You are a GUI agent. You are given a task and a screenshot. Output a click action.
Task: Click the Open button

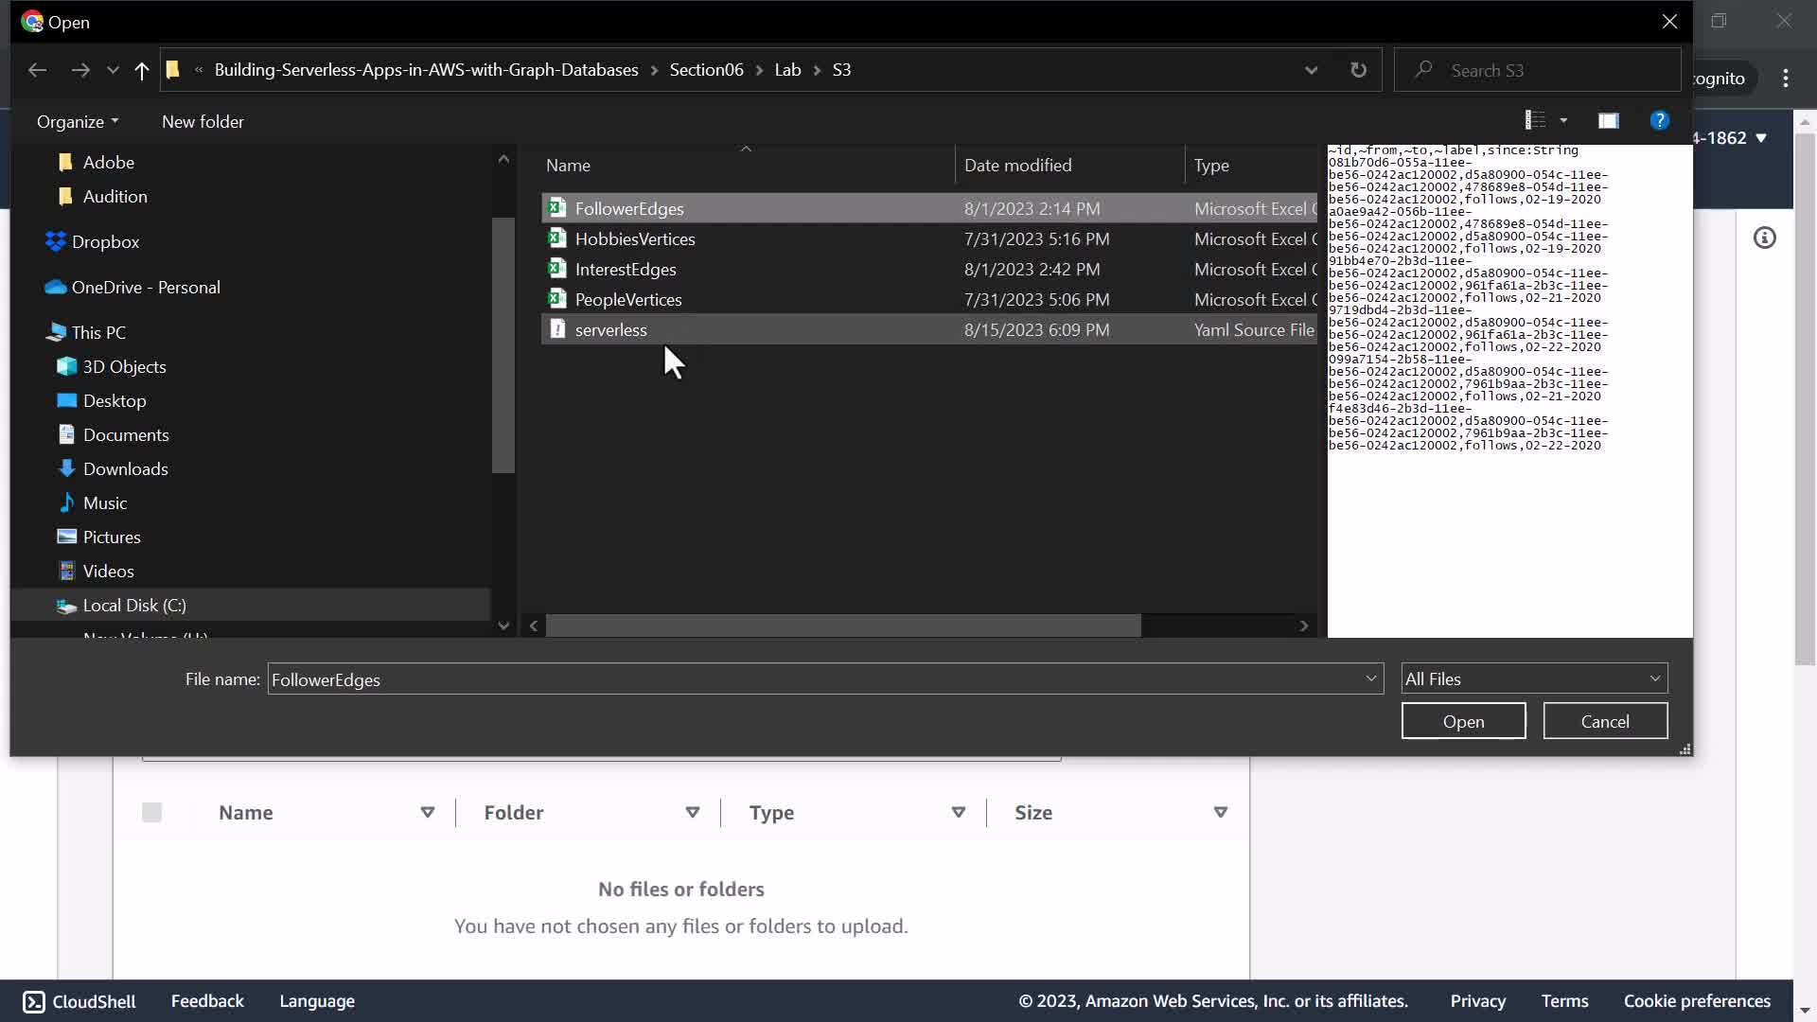1463,721
